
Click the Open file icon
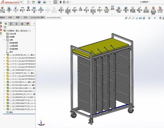(34, 2)
